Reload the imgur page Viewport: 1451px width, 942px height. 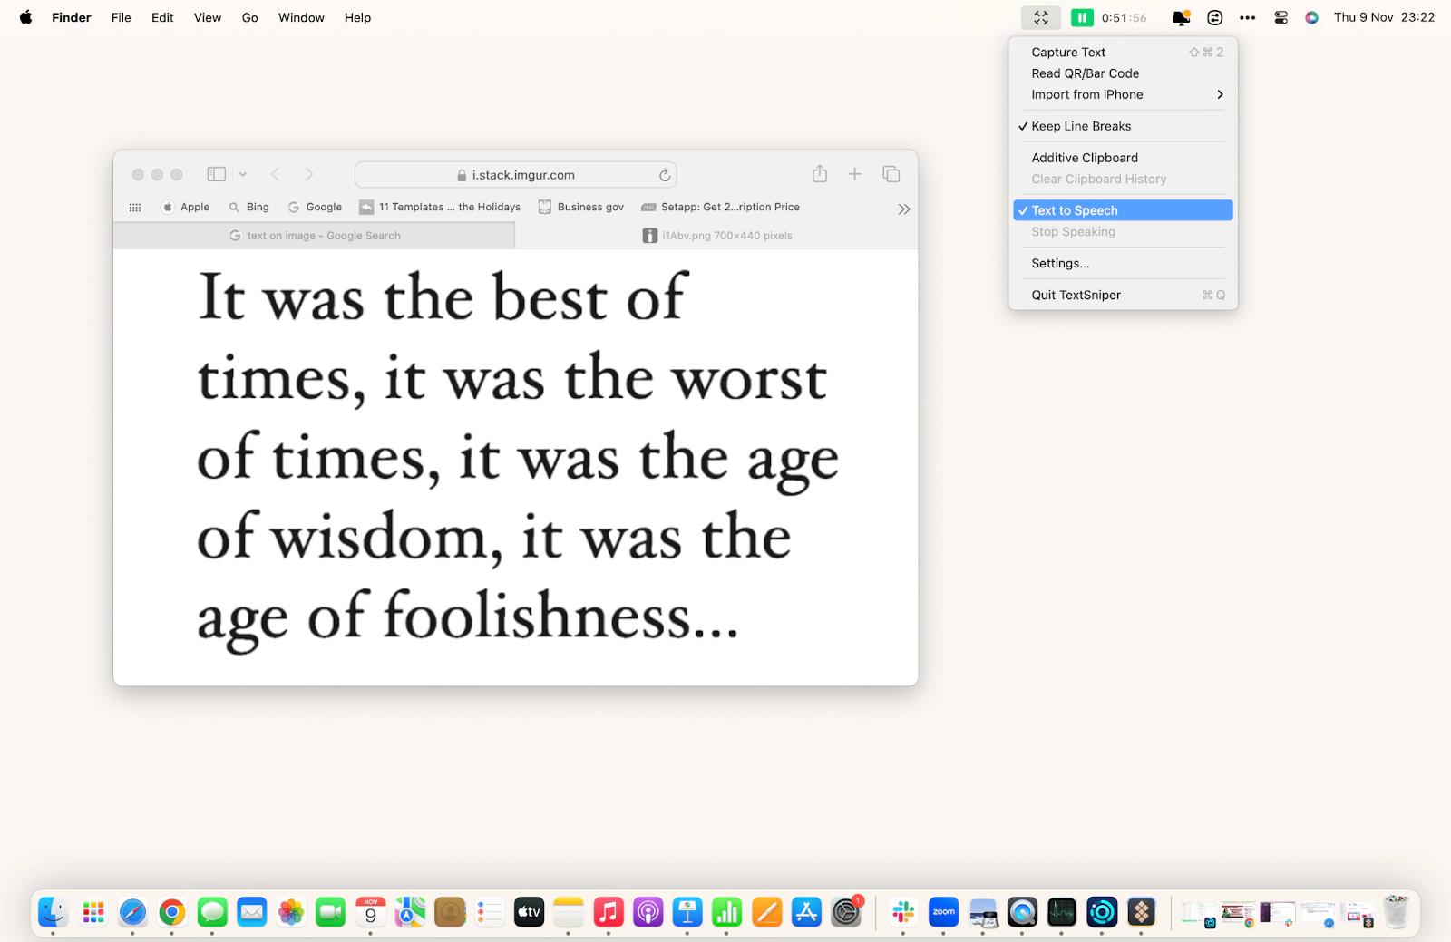pos(665,175)
